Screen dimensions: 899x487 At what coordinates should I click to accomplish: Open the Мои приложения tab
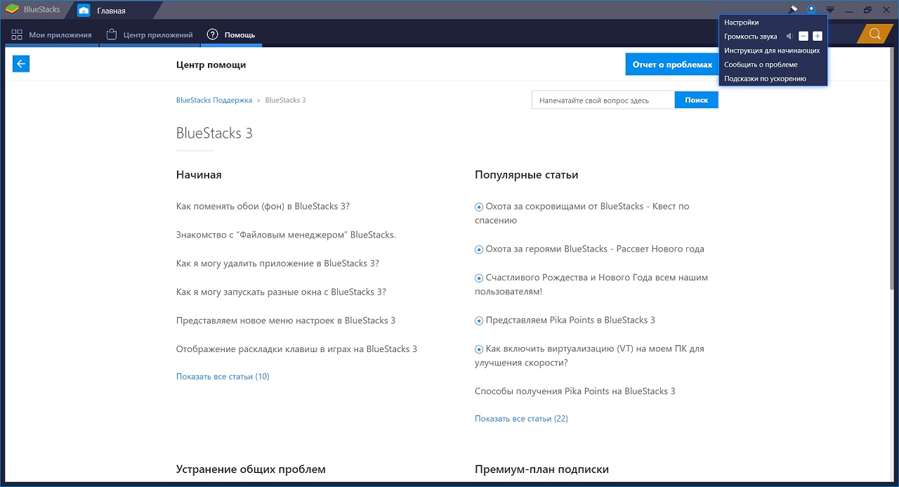(51, 34)
